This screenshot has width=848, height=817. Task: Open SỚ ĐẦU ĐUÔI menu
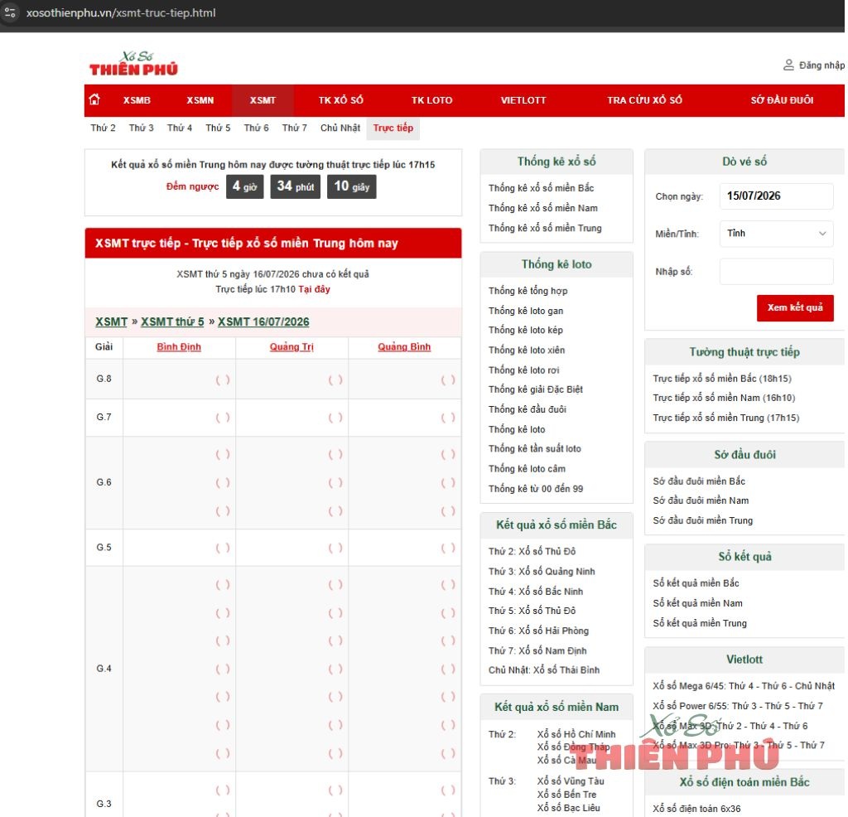coord(782,100)
